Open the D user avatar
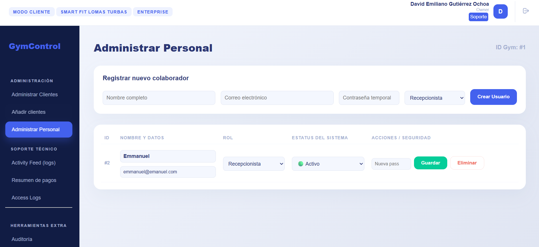Screen dimensions: 539x247 pos(500,11)
